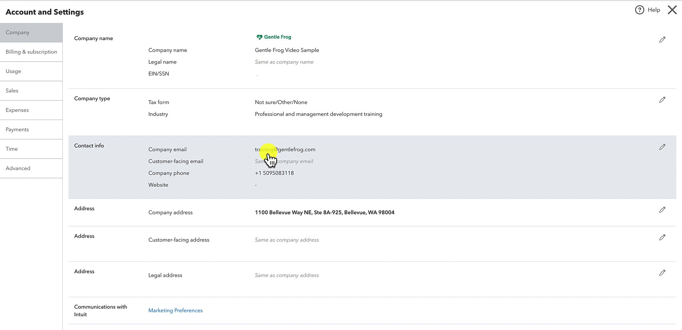Viewport: 682px width, 330px height.
Task: Click the Not sure/Other/None tax form value
Action: coord(281,102)
